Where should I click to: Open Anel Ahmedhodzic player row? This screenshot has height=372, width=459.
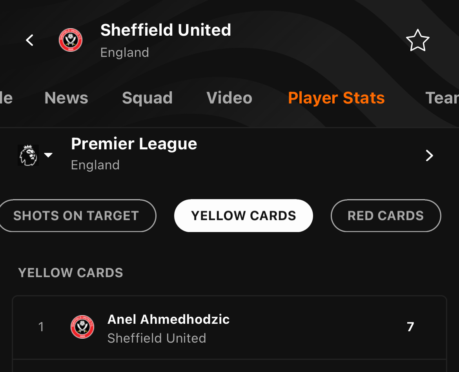pyautogui.click(x=229, y=328)
